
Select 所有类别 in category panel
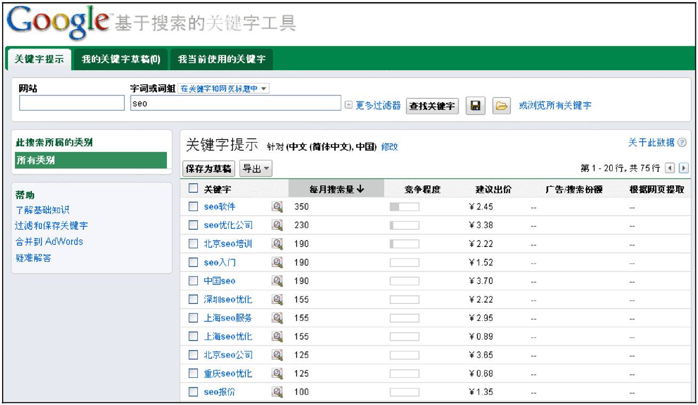(x=91, y=160)
